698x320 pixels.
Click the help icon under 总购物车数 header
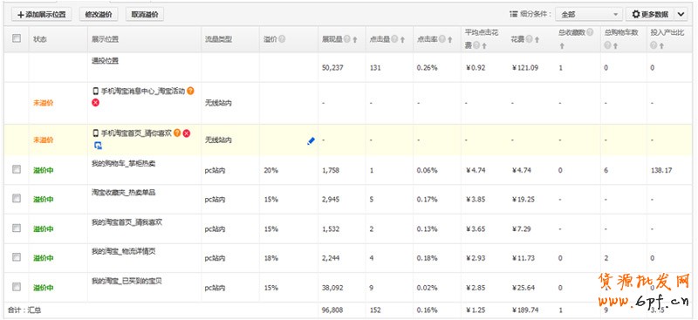608,45
